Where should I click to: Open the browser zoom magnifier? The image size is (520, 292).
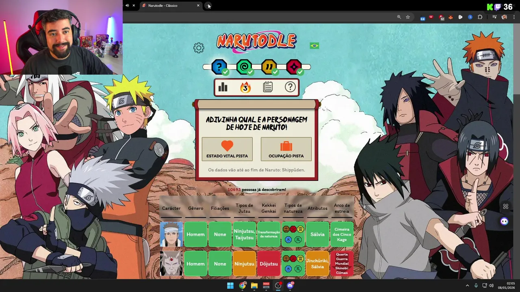click(x=399, y=17)
